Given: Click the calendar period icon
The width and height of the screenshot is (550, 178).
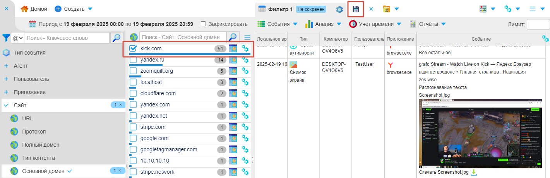Looking at the screenshot, I should tap(33, 24).
